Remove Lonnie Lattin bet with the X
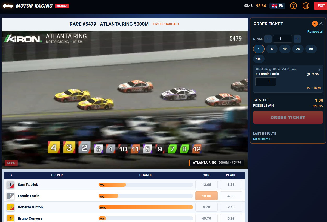The image size is (327, 222). [320, 70]
